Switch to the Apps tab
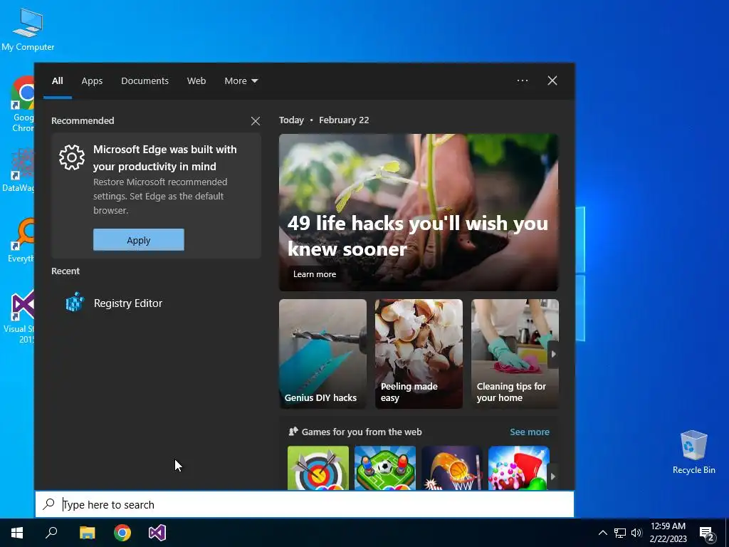The width and height of the screenshot is (729, 547). 92,81
